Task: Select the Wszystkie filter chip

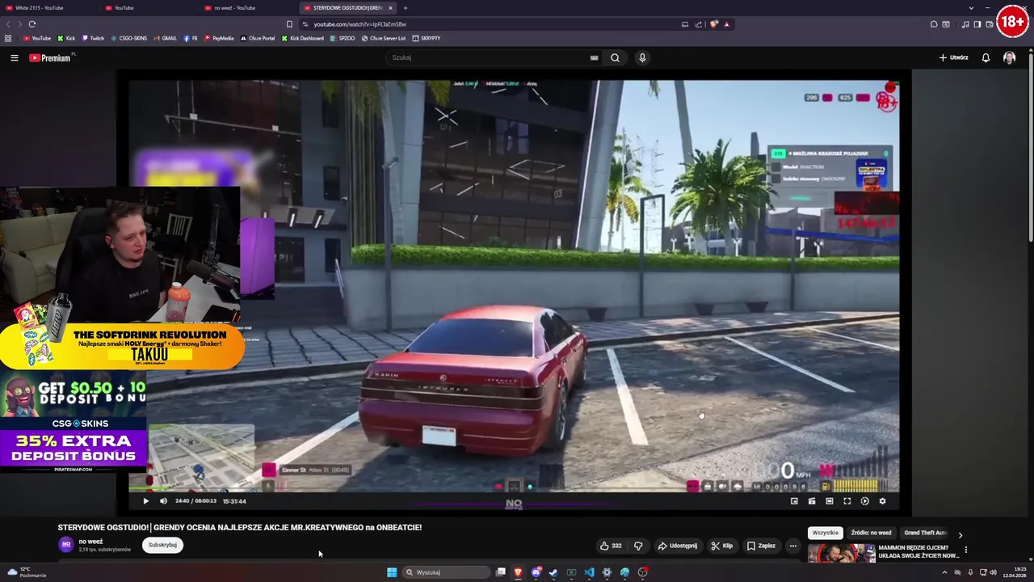Action: pos(825,533)
